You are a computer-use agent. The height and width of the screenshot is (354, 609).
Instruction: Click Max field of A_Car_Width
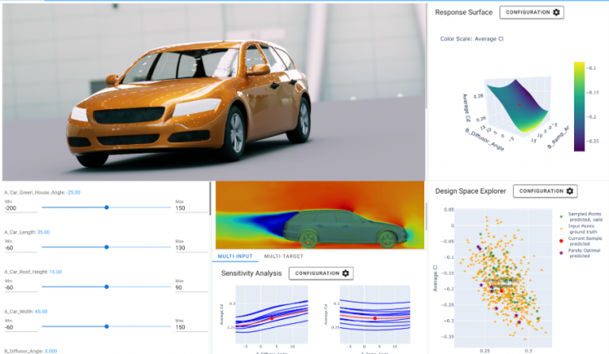click(189, 326)
